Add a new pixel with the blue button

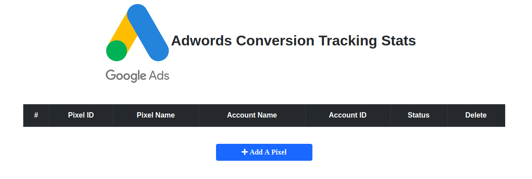264,152
